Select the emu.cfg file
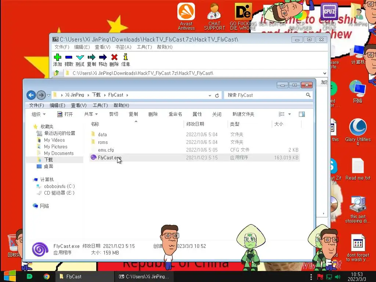The image size is (376, 282). pos(195,150)
